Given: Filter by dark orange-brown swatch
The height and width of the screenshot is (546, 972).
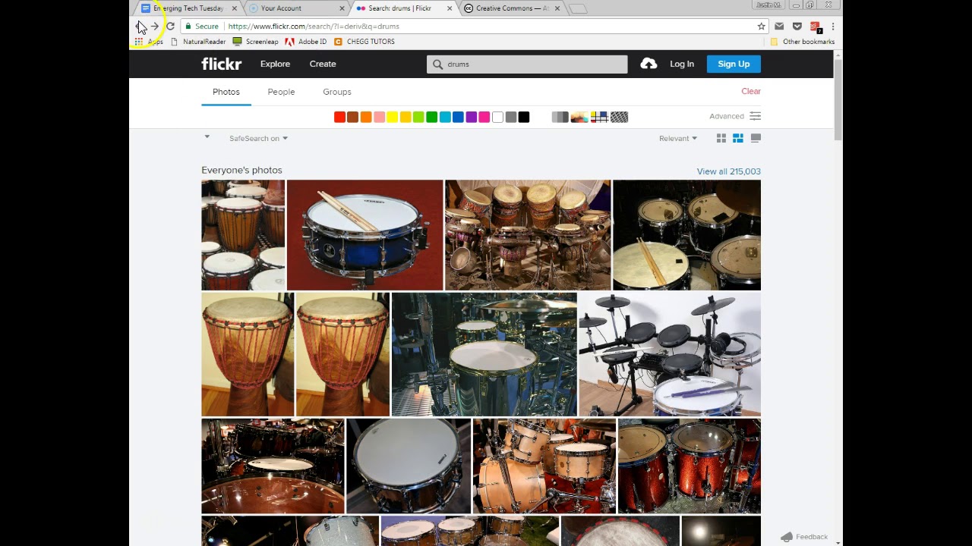Looking at the screenshot, I should (352, 117).
